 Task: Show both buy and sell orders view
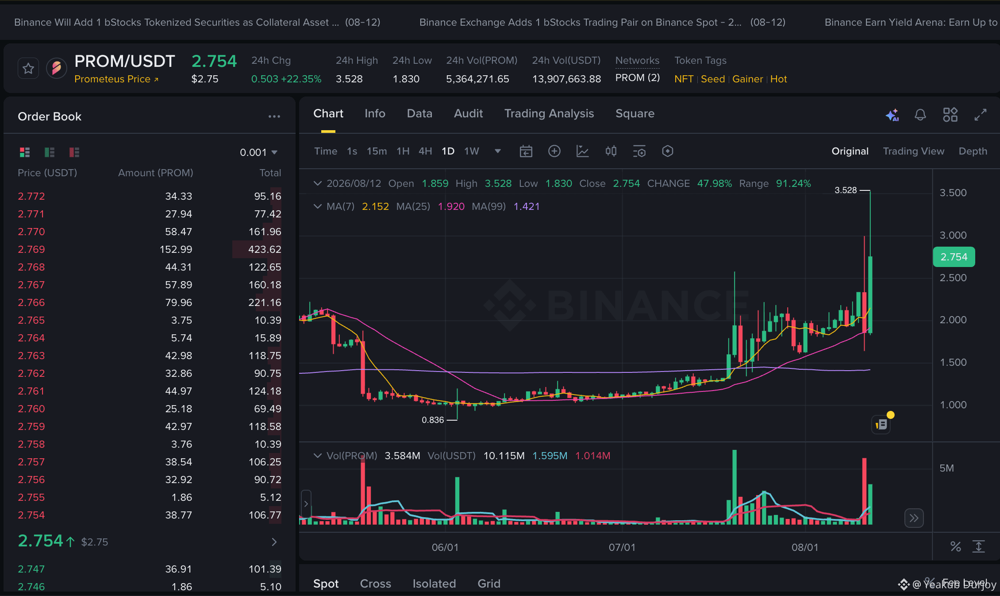pyautogui.click(x=25, y=152)
